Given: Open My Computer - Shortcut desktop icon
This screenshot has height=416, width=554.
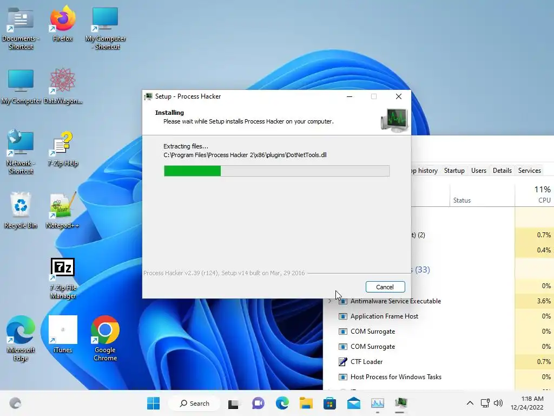Looking at the screenshot, I should pyautogui.click(x=105, y=29).
